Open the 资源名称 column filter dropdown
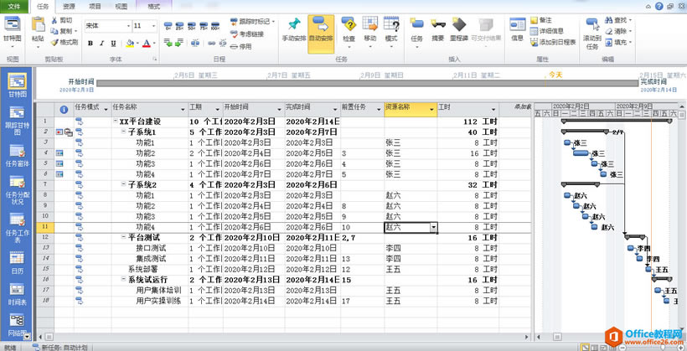 click(431, 108)
